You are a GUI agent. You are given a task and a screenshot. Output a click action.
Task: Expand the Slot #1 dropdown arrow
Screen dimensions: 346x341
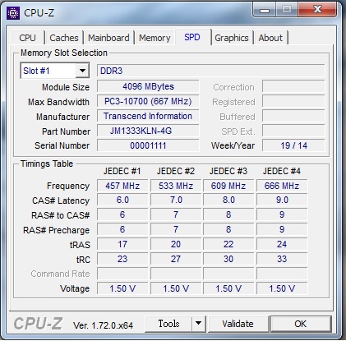point(82,71)
